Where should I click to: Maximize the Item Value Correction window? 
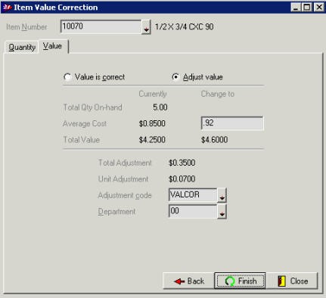point(307,7)
